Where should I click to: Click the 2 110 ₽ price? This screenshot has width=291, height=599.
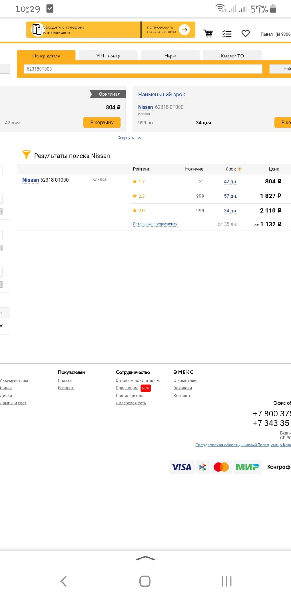271,211
